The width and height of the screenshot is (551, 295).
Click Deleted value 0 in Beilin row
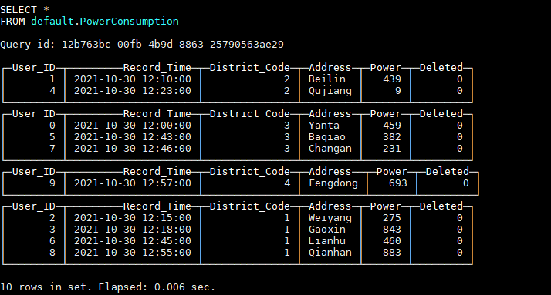pyautogui.click(x=460, y=79)
